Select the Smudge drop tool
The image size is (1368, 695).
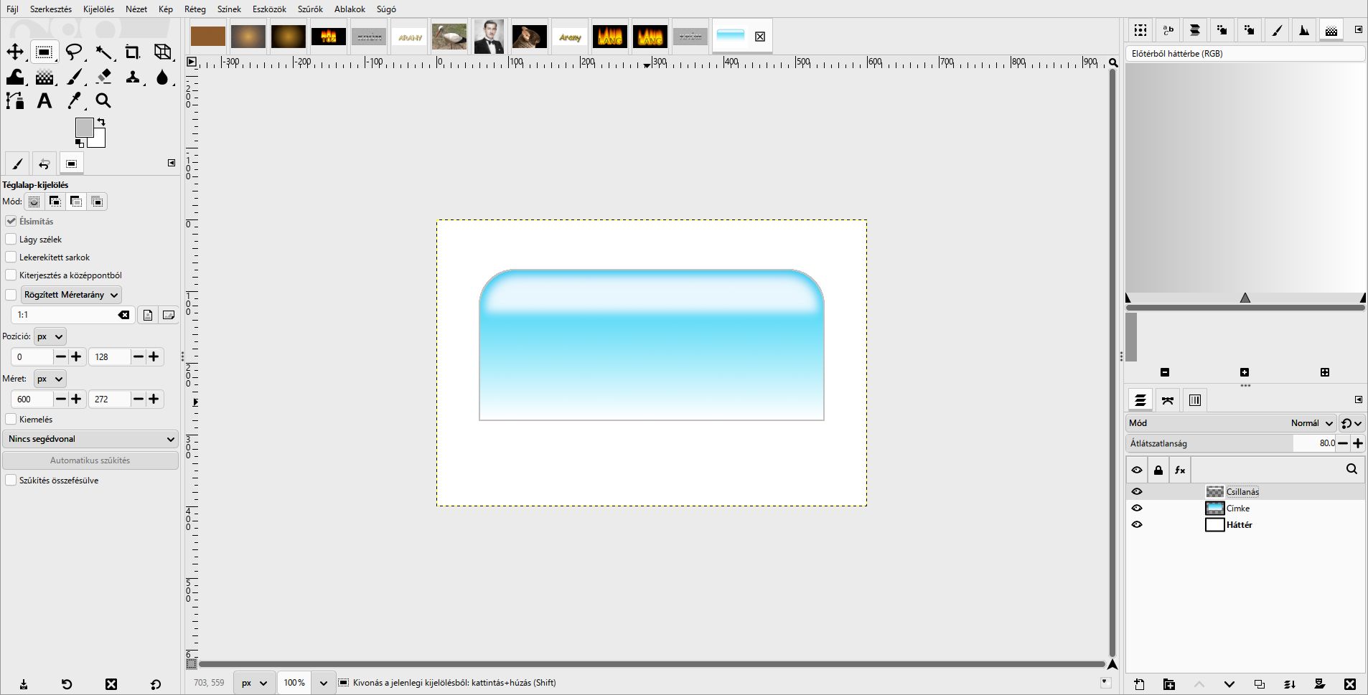162,77
